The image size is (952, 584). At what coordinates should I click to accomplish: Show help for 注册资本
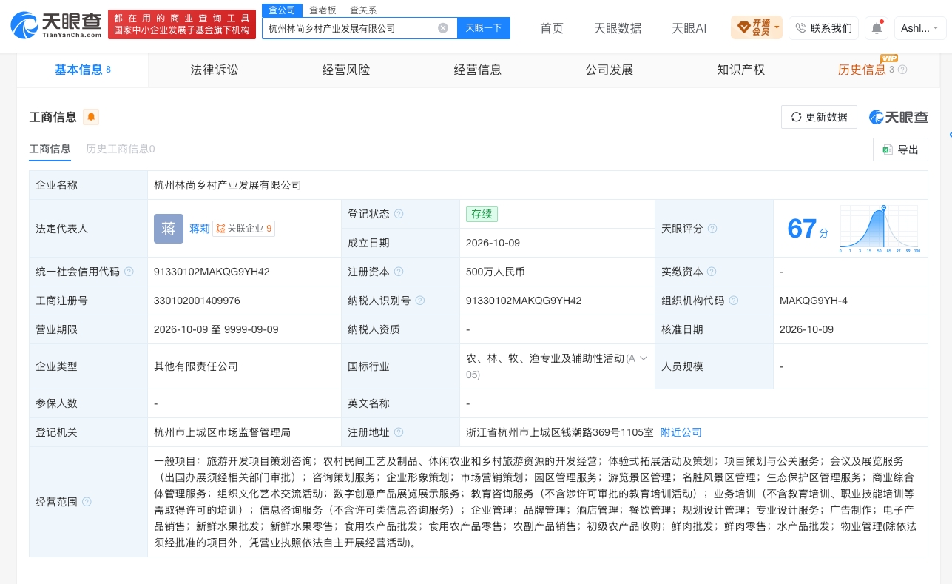pyautogui.click(x=399, y=272)
